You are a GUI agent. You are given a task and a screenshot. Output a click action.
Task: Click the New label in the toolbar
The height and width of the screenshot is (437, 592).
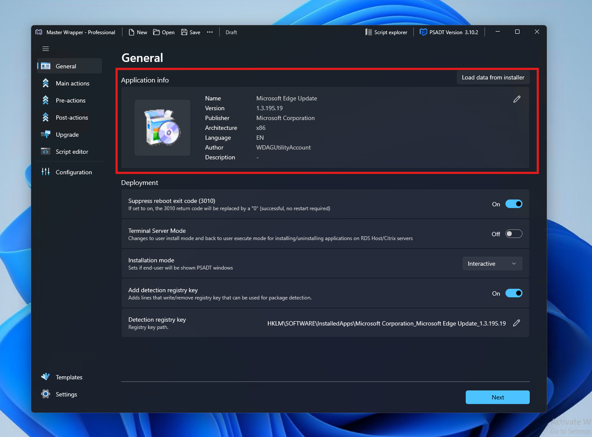(142, 32)
